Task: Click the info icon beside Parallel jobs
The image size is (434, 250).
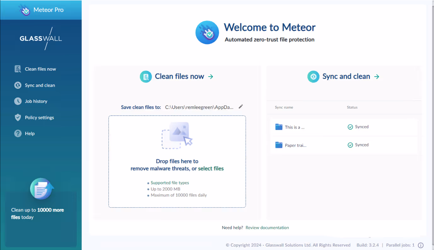Action: coord(421,245)
